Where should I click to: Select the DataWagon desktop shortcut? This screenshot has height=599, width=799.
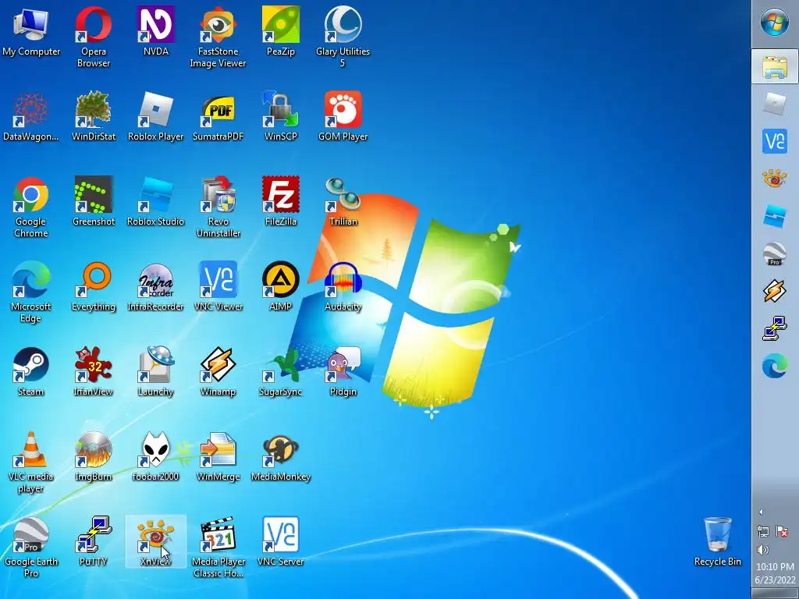(30, 117)
